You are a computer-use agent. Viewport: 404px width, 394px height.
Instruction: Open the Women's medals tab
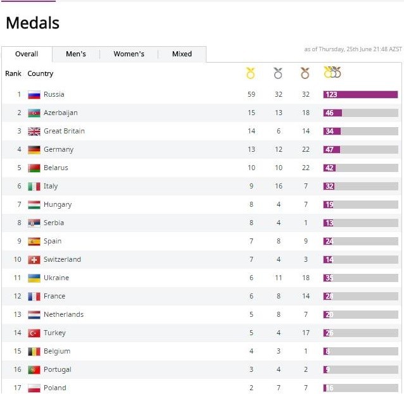click(x=129, y=54)
